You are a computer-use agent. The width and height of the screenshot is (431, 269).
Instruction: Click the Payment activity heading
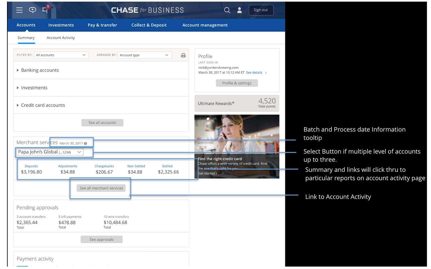35,259
